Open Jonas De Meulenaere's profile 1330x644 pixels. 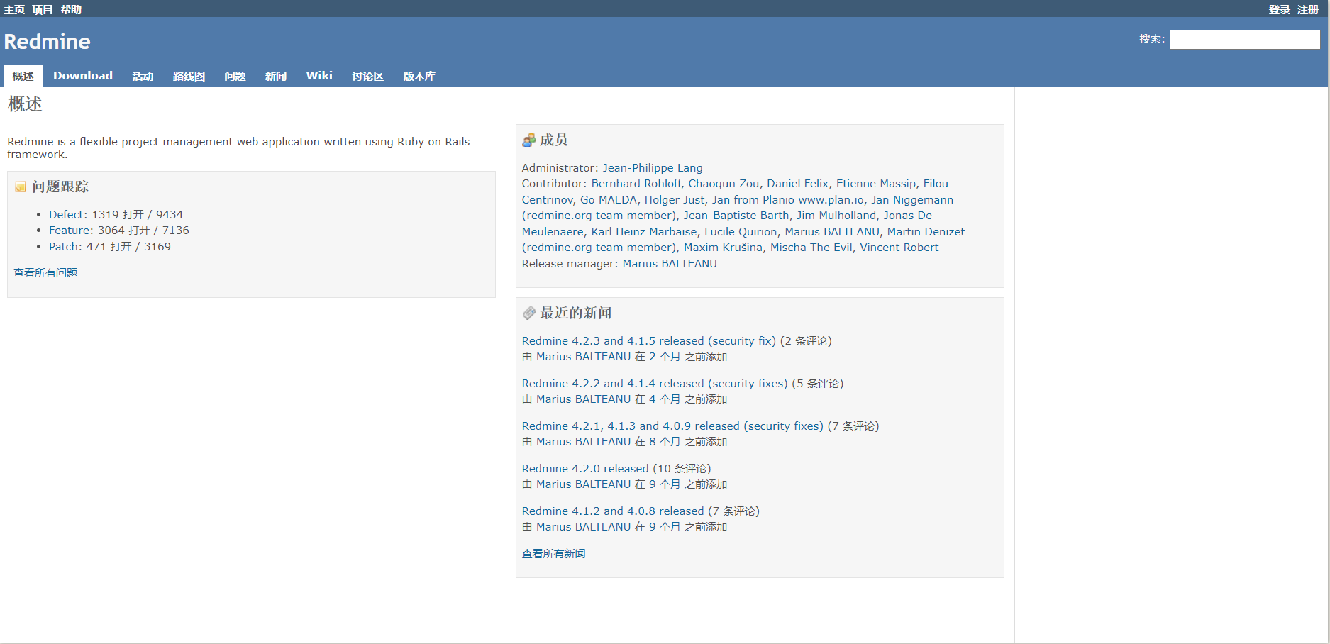(x=908, y=215)
